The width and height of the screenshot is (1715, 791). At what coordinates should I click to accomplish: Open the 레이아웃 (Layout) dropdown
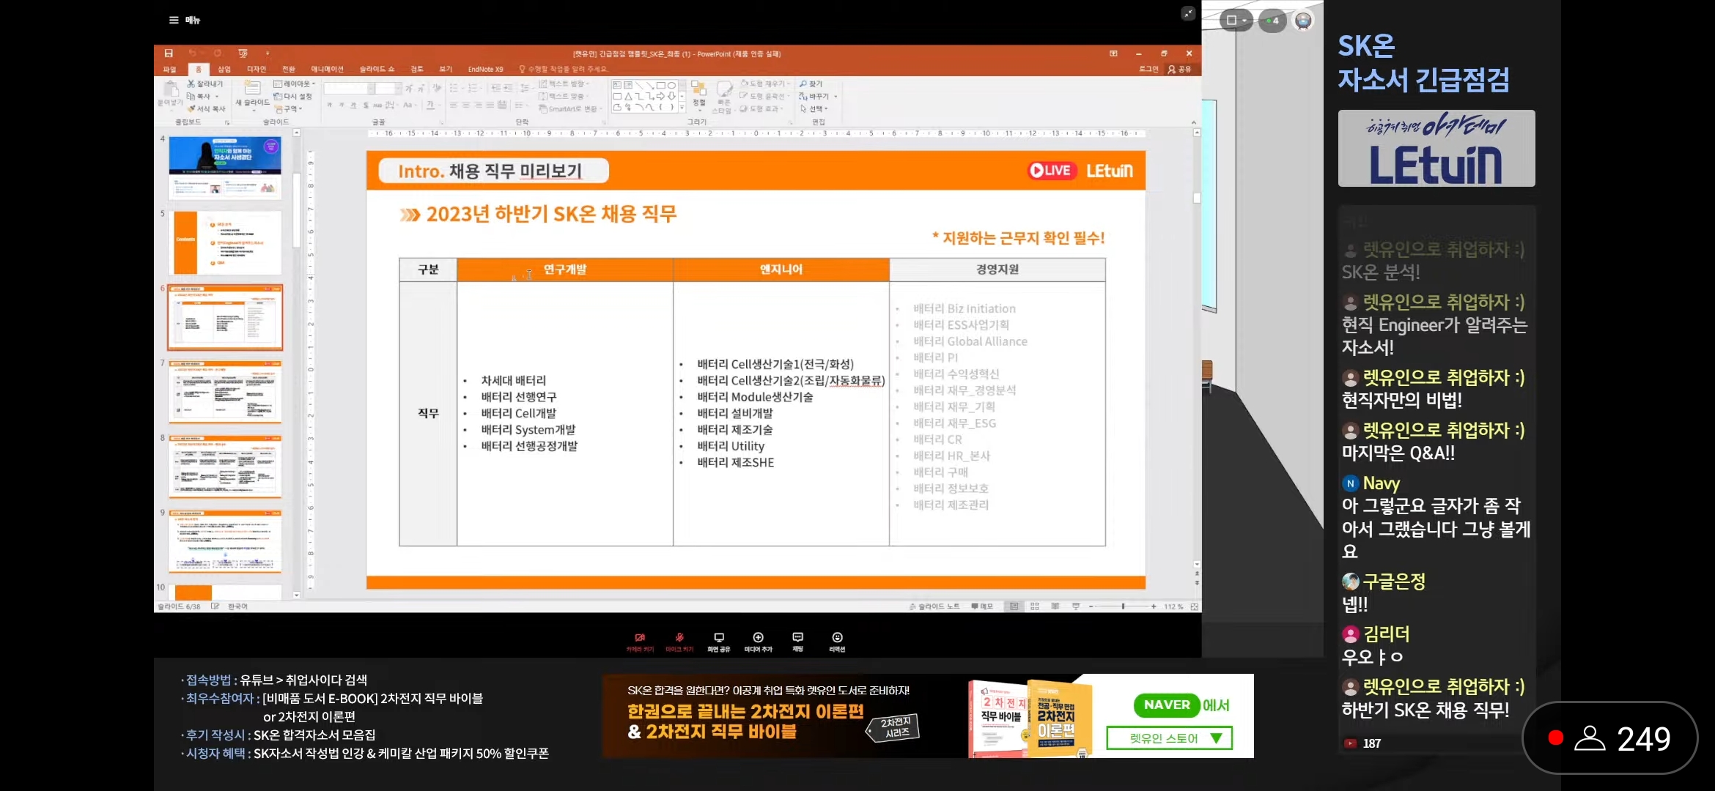coord(295,83)
